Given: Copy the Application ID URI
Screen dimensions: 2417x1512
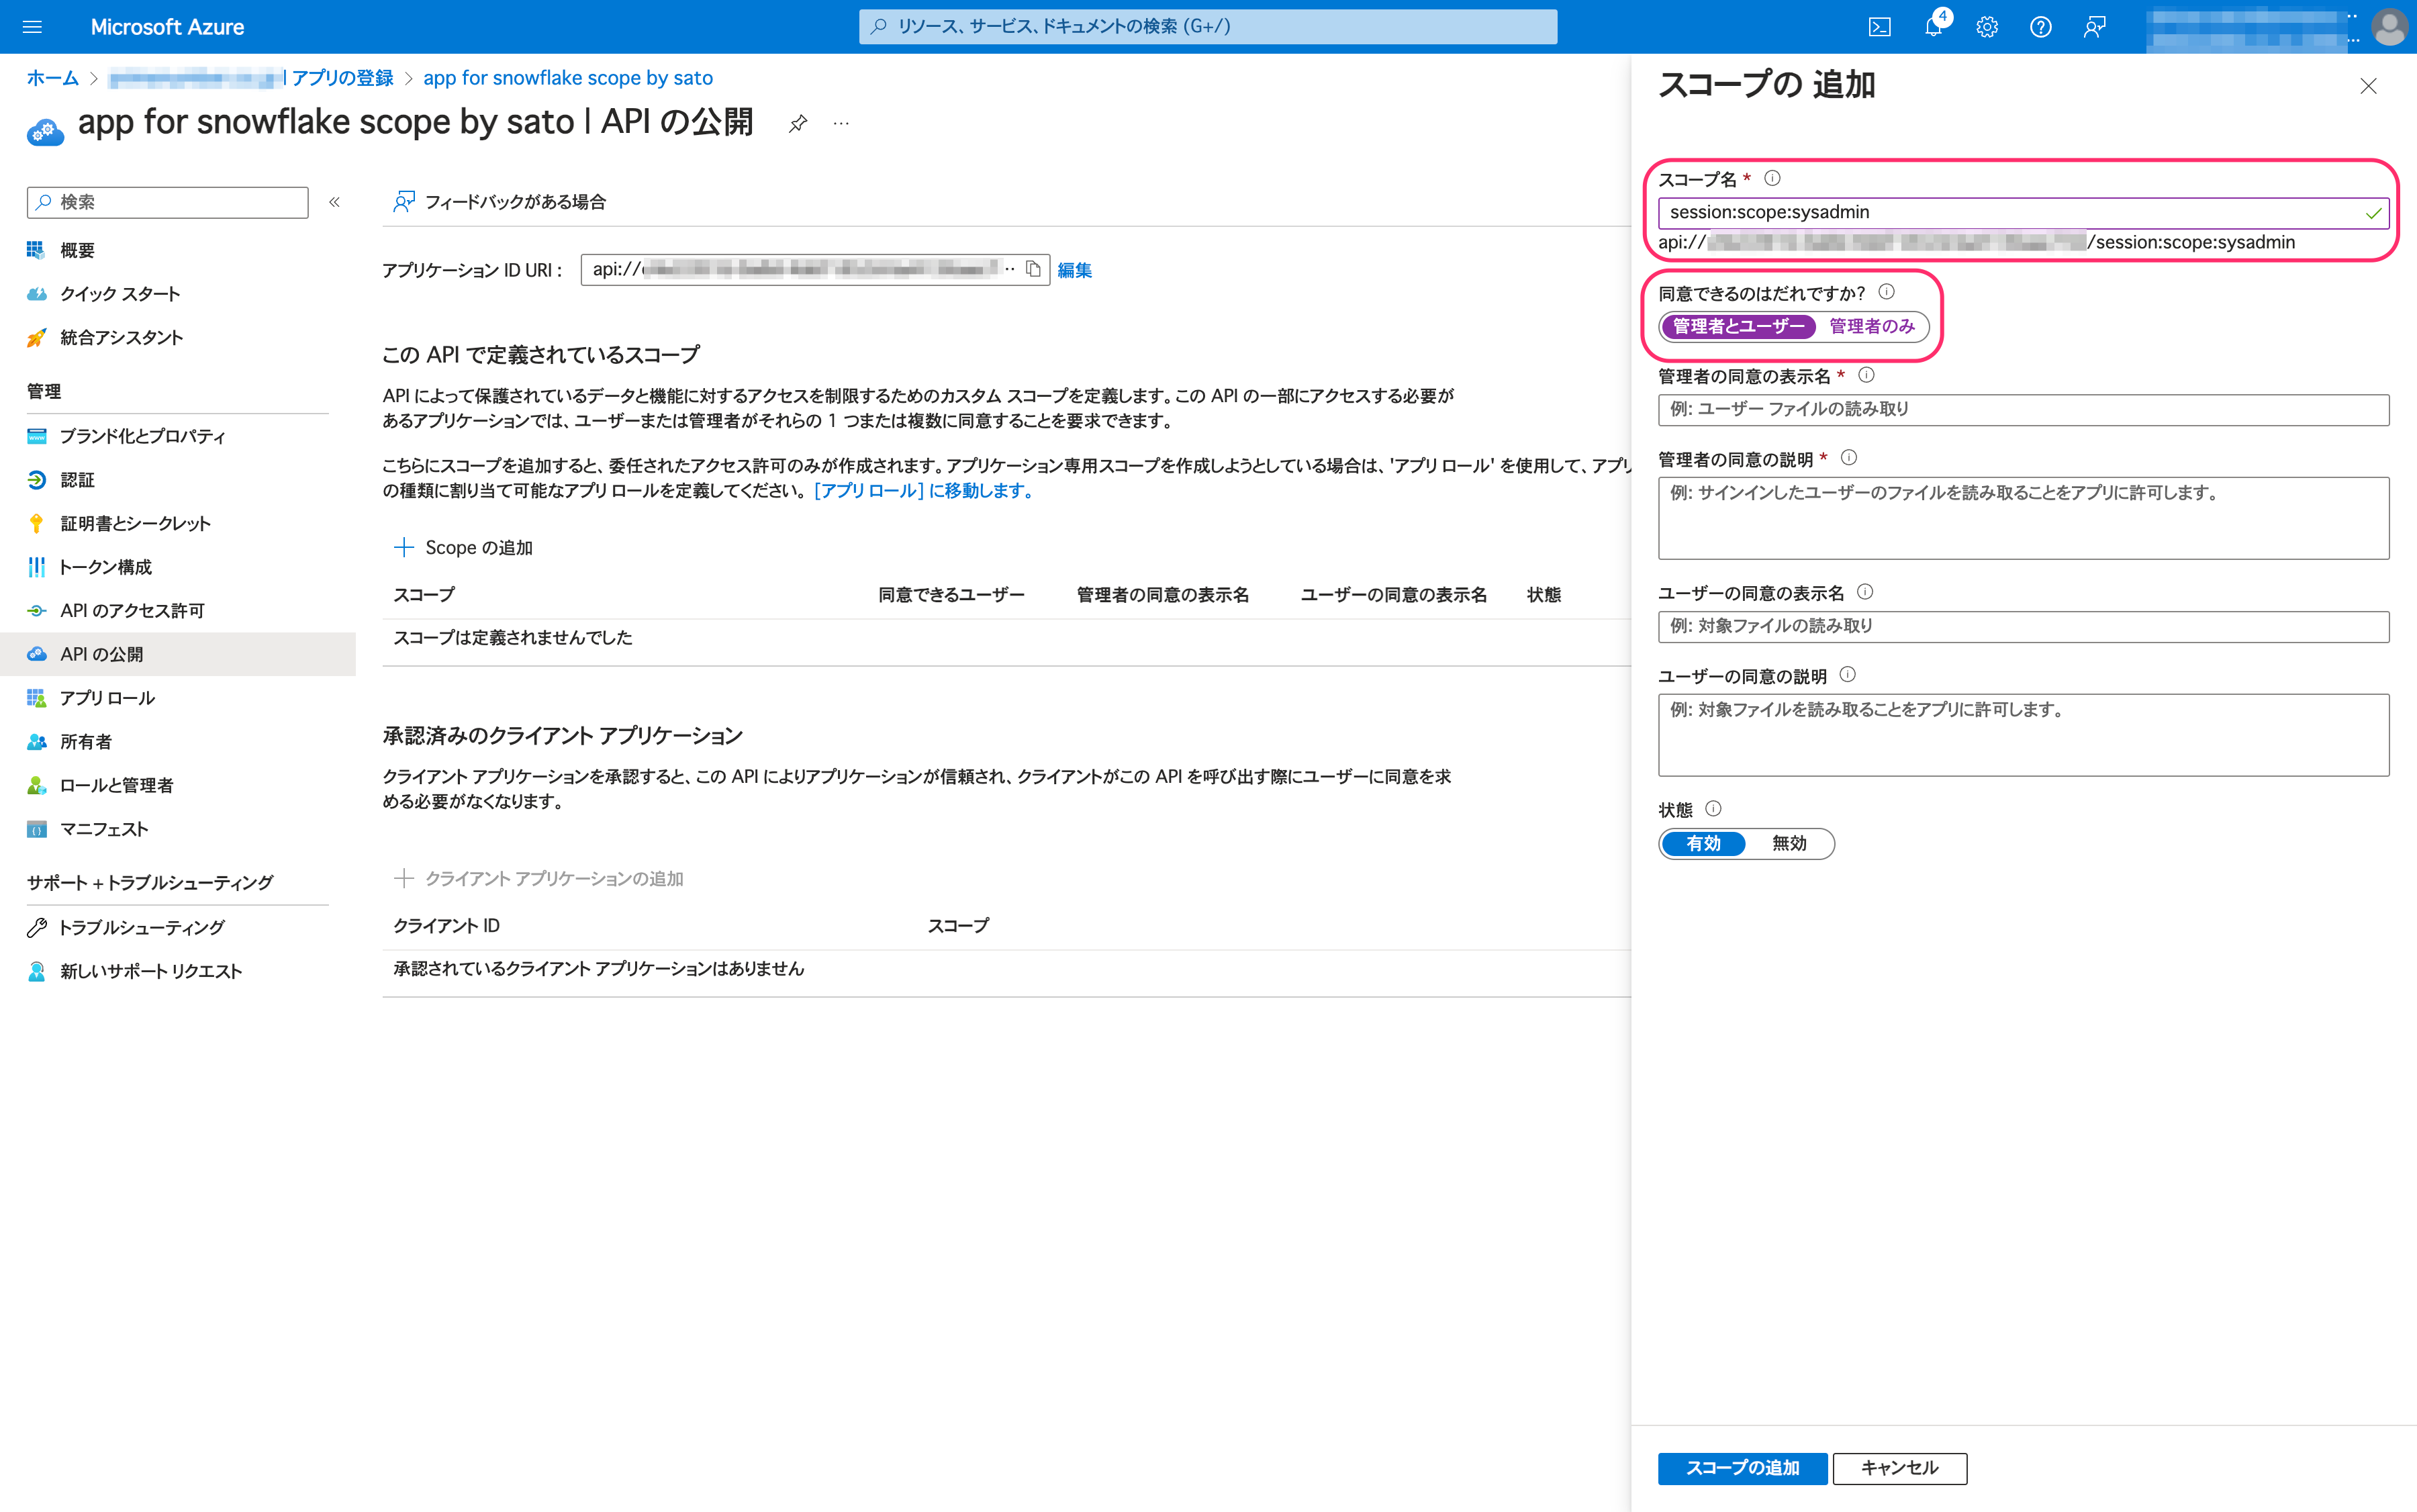Looking at the screenshot, I should pyautogui.click(x=1034, y=269).
